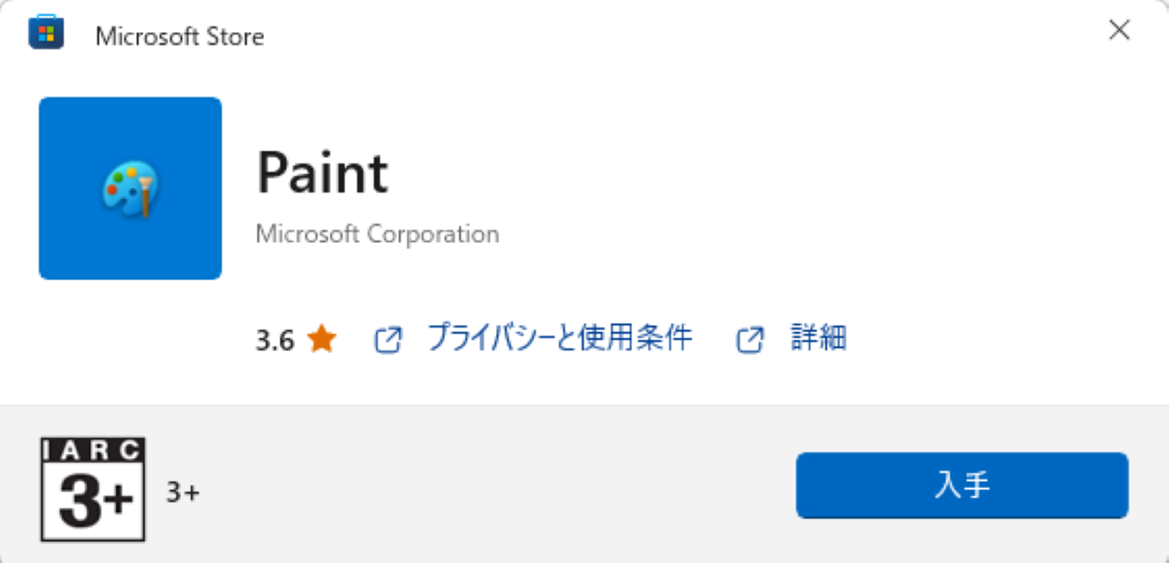Open the 詳細 link
Viewport: 1169px width, 563px height.
818,339
